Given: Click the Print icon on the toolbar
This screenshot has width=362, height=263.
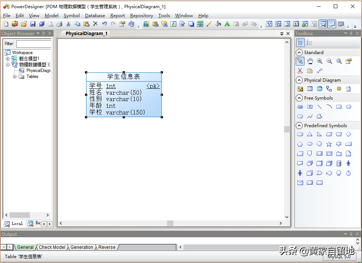Looking at the screenshot, I should pos(60,24).
